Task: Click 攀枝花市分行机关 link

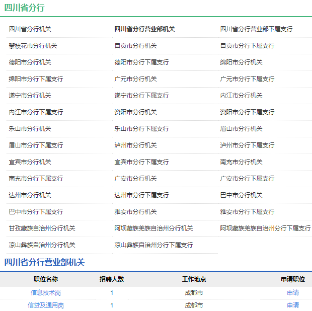Action: point(33,46)
